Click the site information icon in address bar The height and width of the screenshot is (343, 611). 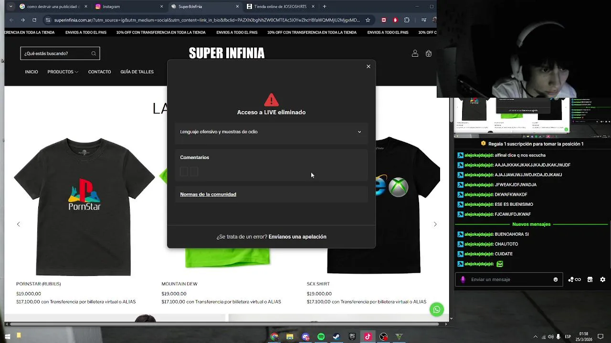47,20
